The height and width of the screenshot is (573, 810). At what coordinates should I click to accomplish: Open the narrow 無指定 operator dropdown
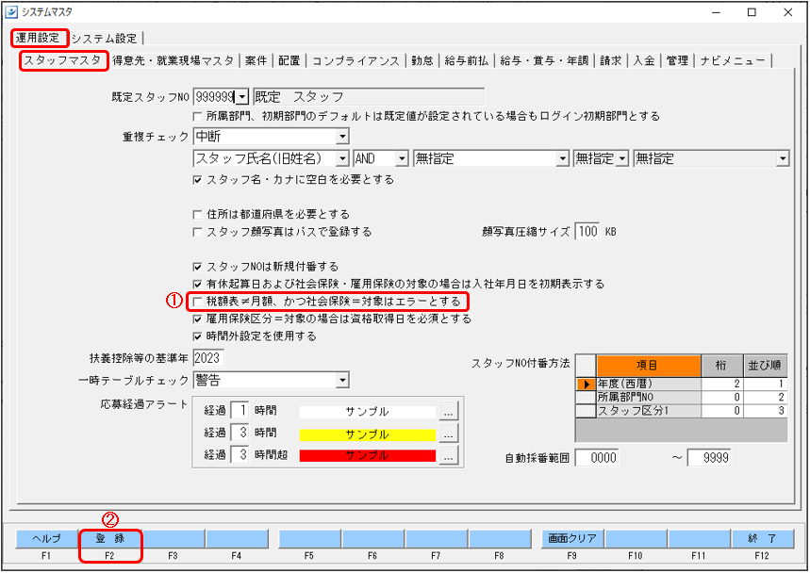[x=622, y=159]
